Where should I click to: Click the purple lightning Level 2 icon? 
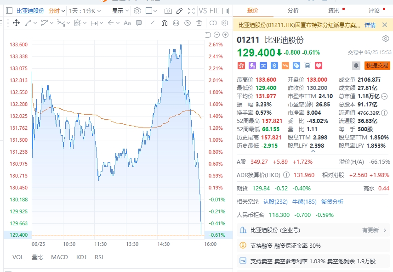(x=252, y=66)
